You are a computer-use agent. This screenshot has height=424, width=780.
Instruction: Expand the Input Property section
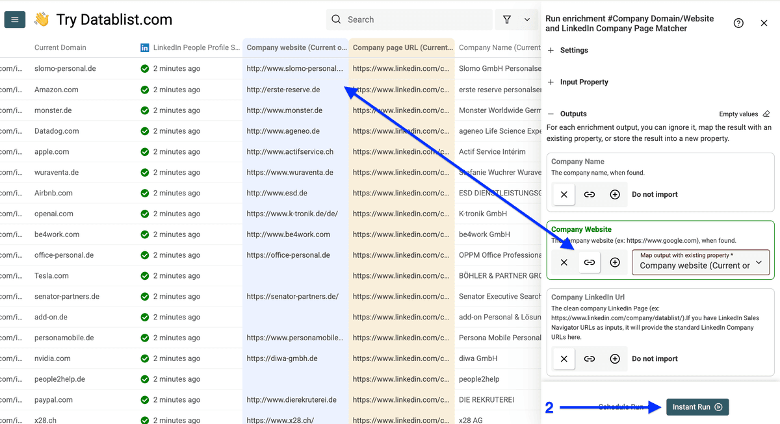pos(578,82)
